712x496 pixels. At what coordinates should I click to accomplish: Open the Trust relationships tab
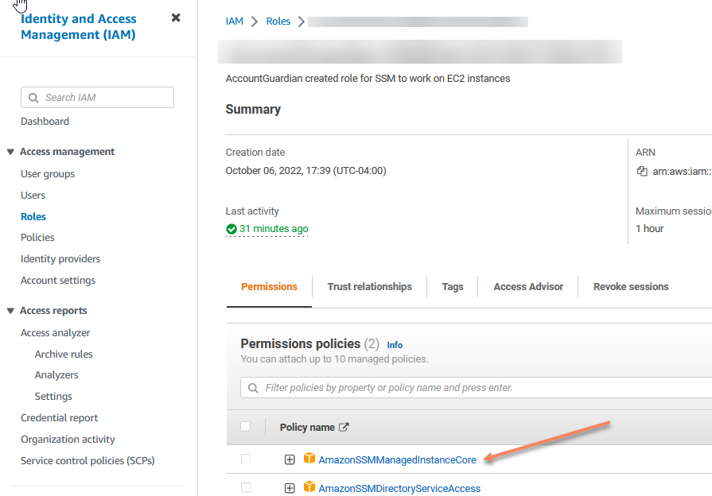(x=370, y=287)
